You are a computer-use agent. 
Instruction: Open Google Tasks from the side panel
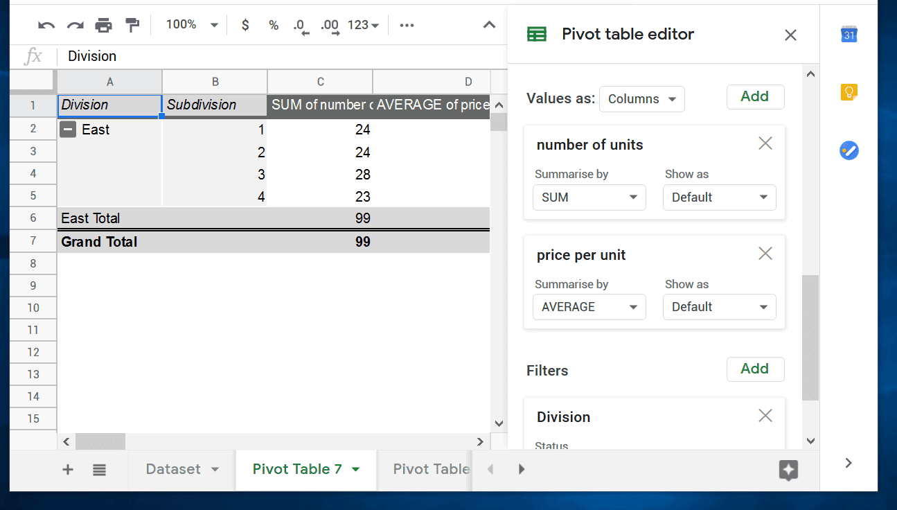point(849,150)
